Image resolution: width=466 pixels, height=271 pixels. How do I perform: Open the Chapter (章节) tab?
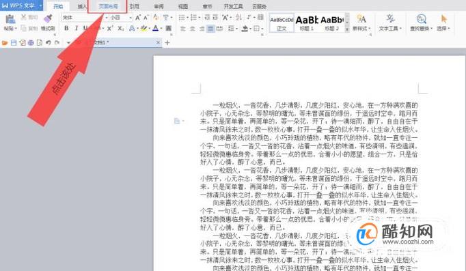coord(207,6)
